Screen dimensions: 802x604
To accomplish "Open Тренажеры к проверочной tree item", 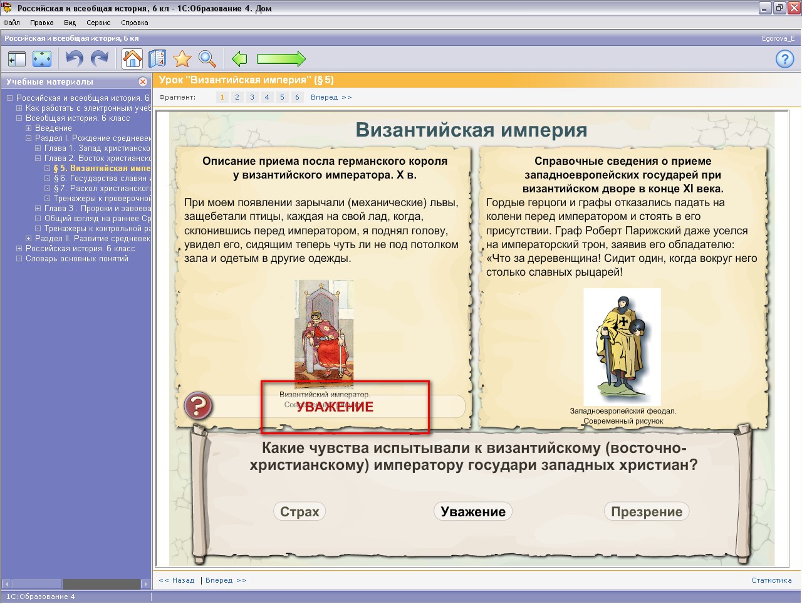I will pyautogui.click(x=102, y=199).
